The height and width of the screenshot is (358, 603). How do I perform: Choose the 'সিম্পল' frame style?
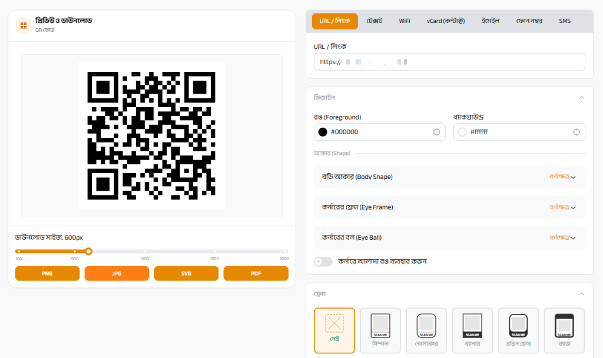pos(380,330)
